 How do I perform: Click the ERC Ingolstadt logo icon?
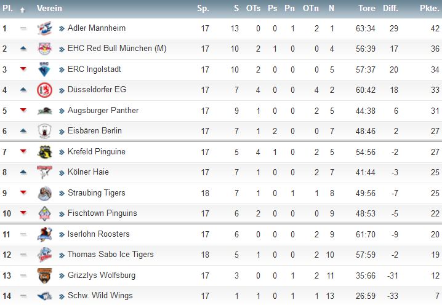(44, 69)
